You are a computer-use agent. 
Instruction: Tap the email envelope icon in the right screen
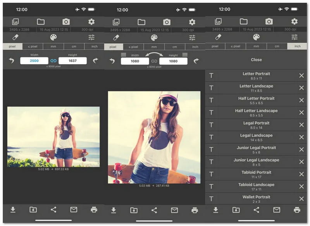pos(277,210)
